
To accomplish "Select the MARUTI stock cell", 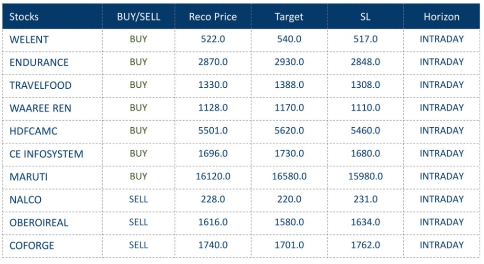I will pyautogui.click(x=28, y=177).
